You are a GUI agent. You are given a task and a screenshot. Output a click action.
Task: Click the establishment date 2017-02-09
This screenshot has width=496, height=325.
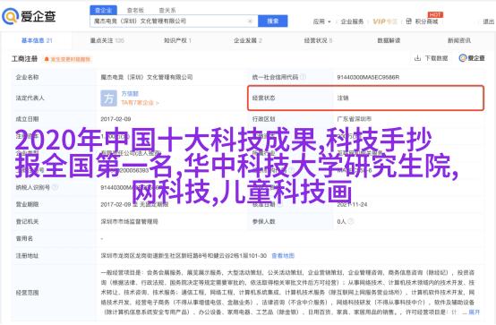pos(115,119)
